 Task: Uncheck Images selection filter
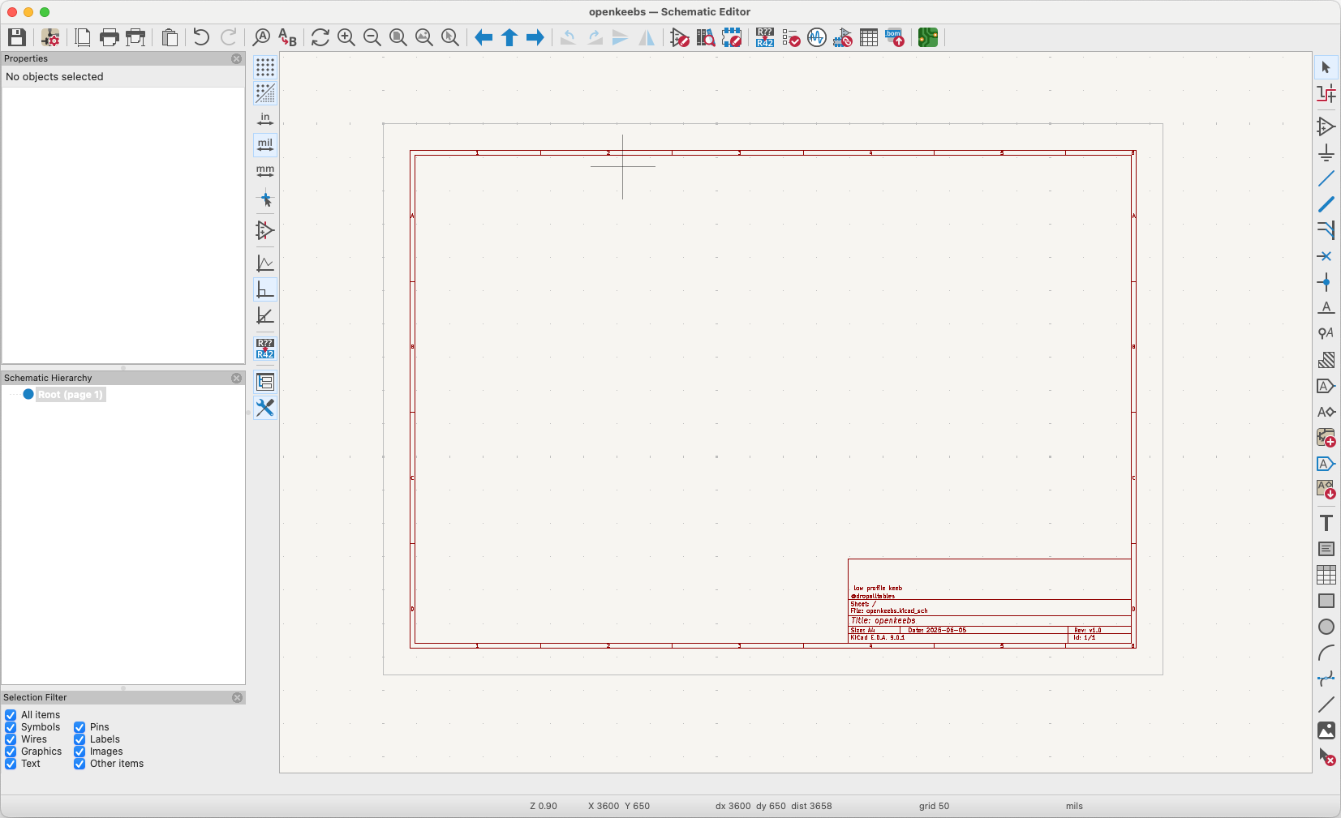(80, 752)
